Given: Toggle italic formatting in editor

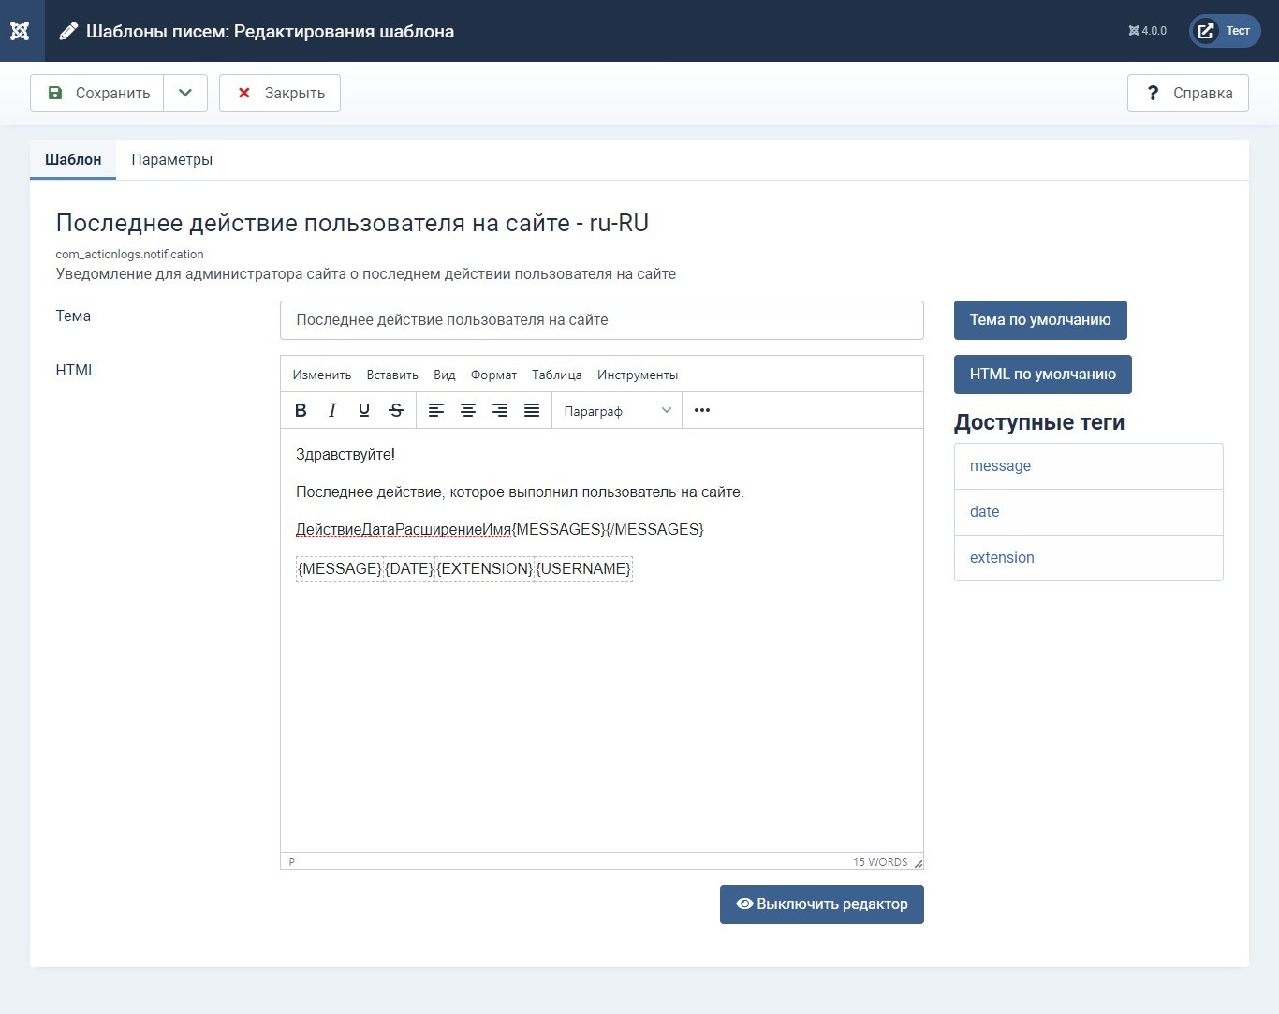Looking at the screenshot, I should click(x=332, y=410).
